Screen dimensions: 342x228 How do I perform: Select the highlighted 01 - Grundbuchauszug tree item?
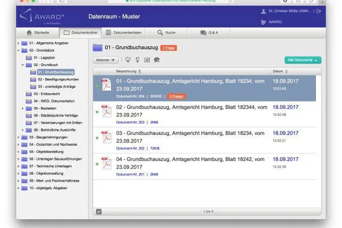point(56,72)
